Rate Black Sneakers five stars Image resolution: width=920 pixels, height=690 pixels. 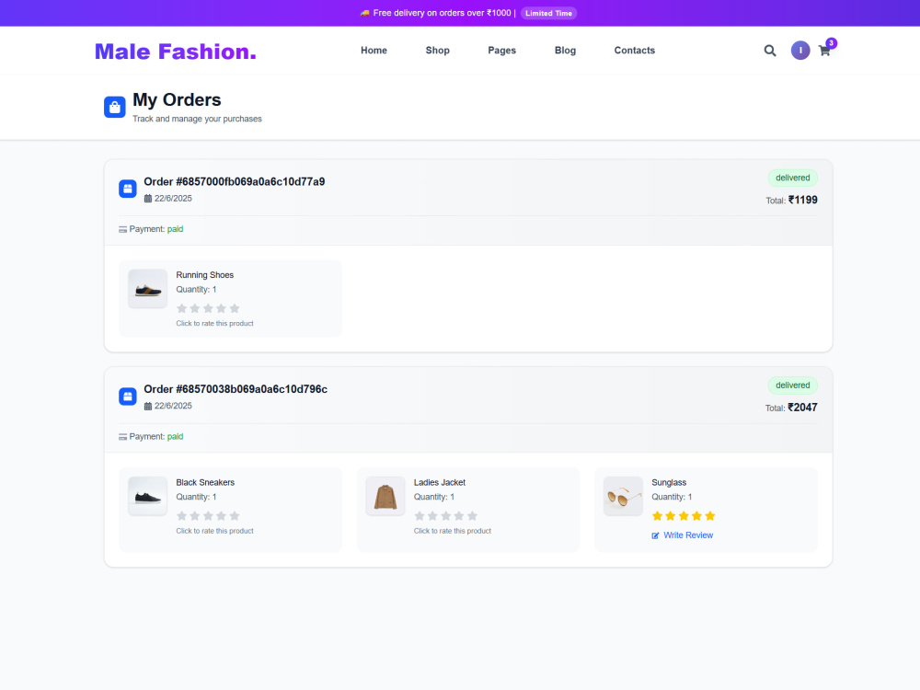point(235,516)
